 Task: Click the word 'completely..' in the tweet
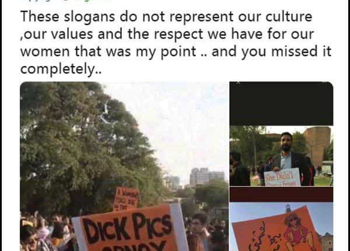coord(61,69)
